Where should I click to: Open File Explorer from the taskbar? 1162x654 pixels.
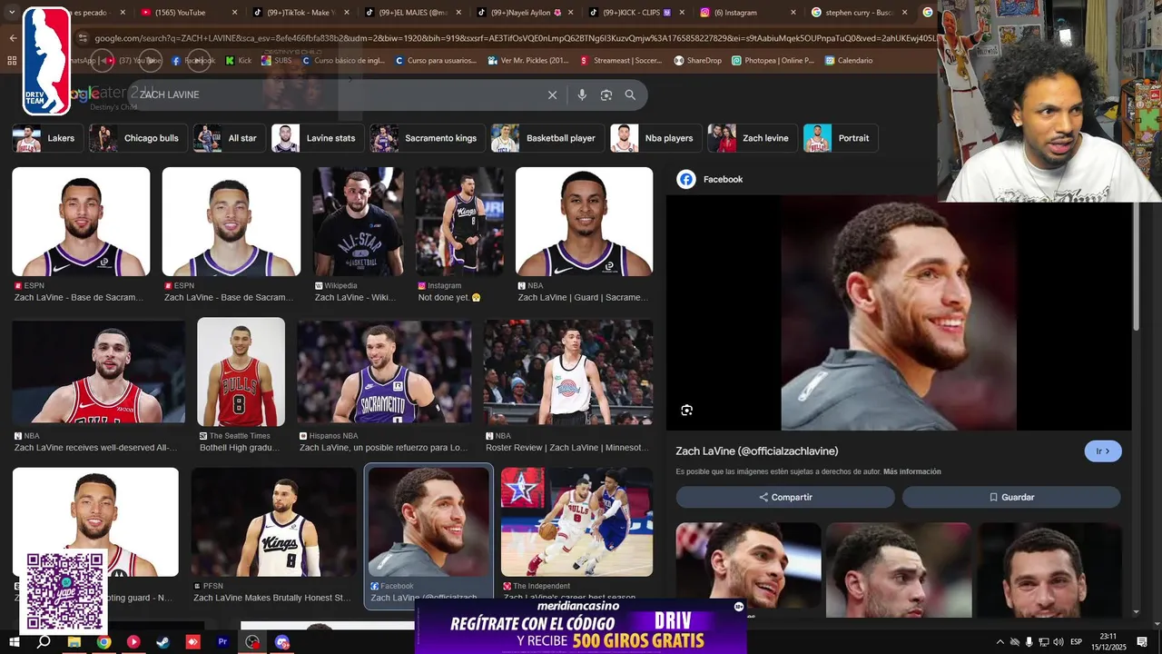click(74, 641)
